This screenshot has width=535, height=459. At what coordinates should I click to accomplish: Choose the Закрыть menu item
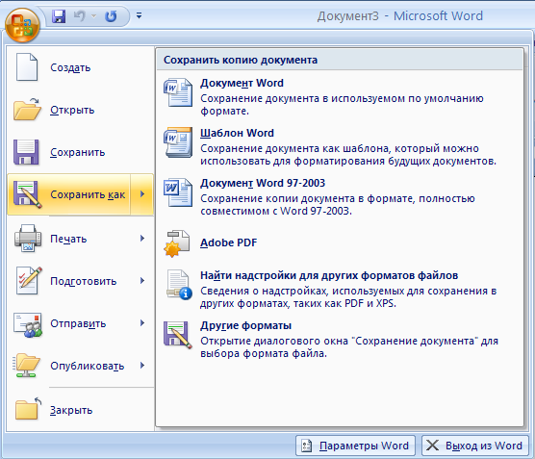tap(81, 410)
